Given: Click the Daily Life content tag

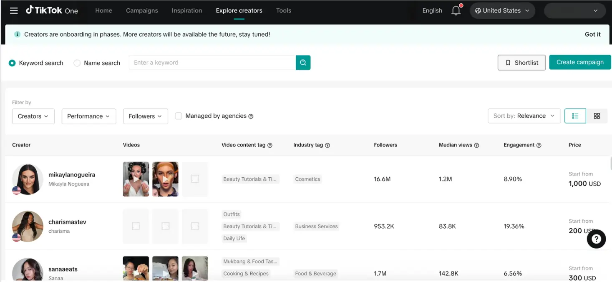Looking at the screenshot, I should [x=234, y=239].
